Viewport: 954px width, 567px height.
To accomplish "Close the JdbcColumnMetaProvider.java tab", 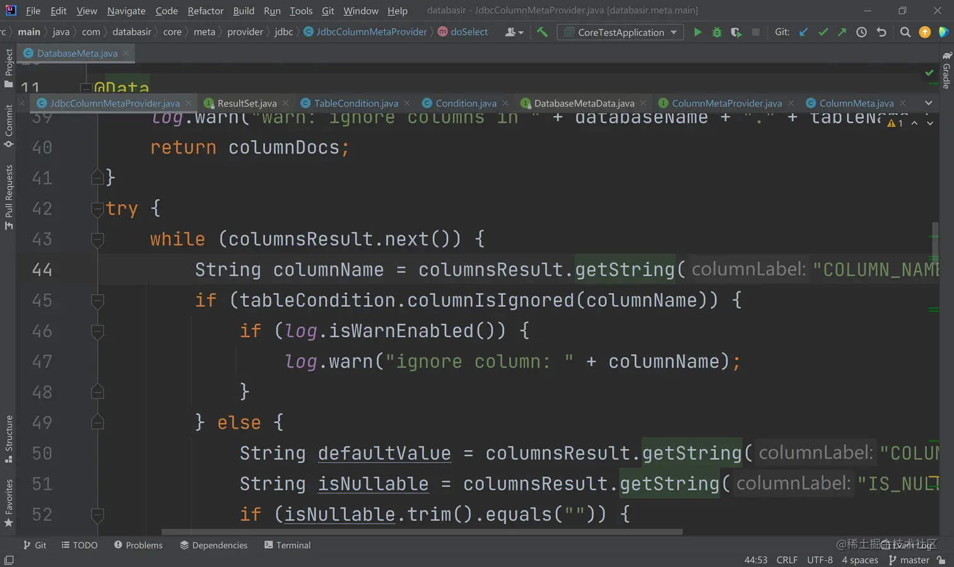I will 188,103.
